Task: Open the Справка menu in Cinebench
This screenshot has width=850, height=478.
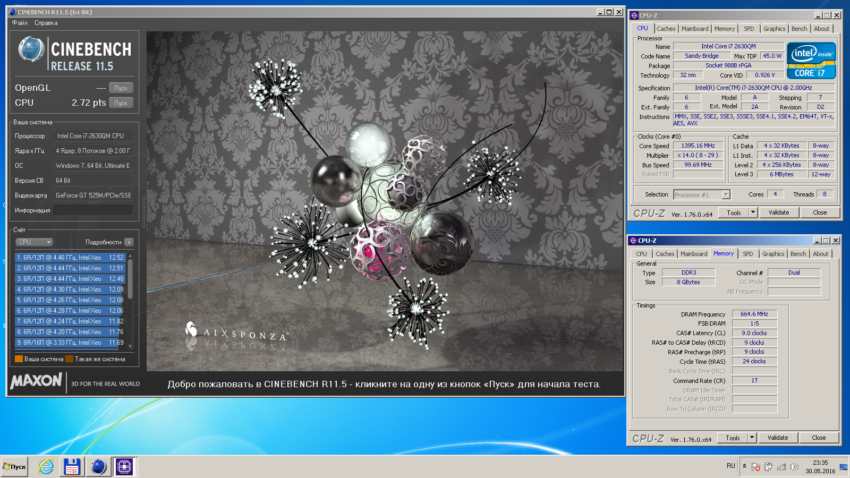Action: pos(46,23)
